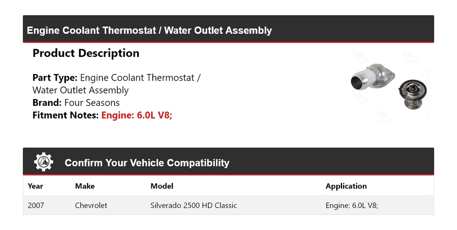Select the Chevrolet make cell
The width and height of the screenshot is (457, 230).
(91, 205)
